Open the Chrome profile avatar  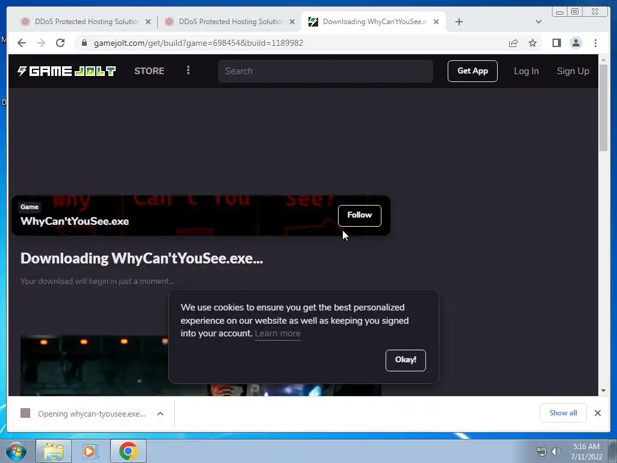point(575,43)
